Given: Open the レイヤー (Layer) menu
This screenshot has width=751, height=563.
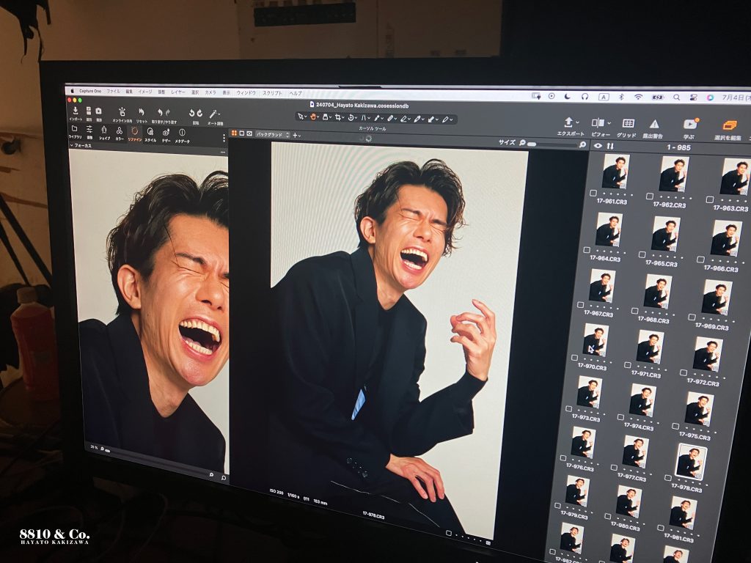Looking at the screenshot, I should pyautogui.click(x=177, y=92).
